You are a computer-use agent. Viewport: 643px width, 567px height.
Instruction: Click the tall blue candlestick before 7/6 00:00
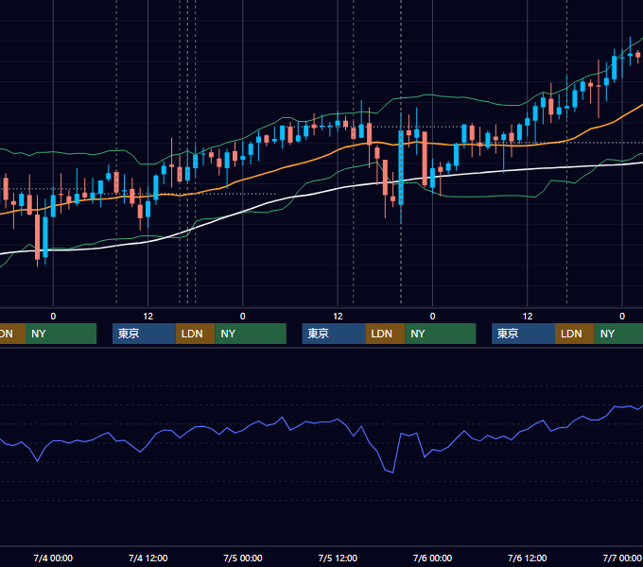pyautogui.click(x=401, y=168)
